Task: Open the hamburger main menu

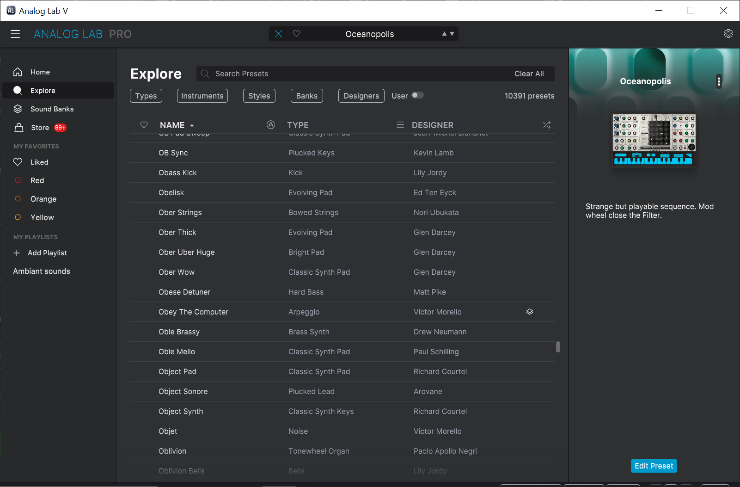Action: pyautogui.click(x=15, y=34)
